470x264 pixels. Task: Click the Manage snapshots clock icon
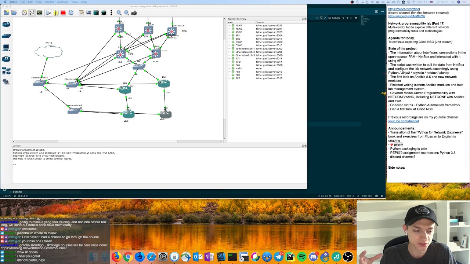point(24,13)
